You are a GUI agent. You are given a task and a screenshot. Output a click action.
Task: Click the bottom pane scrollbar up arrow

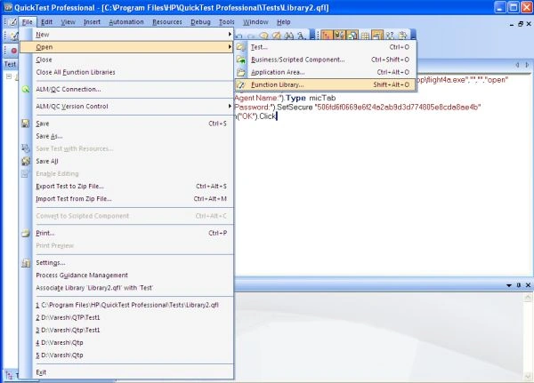pos(528,298)
